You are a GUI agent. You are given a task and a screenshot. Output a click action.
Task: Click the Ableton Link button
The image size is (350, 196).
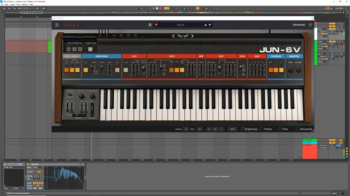coord(4,8)
